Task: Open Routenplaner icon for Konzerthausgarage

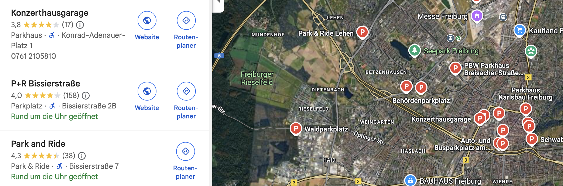Action: tap(186, 20)
